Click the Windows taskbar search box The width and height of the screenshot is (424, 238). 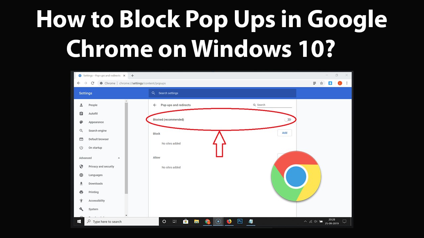[121, 221]
